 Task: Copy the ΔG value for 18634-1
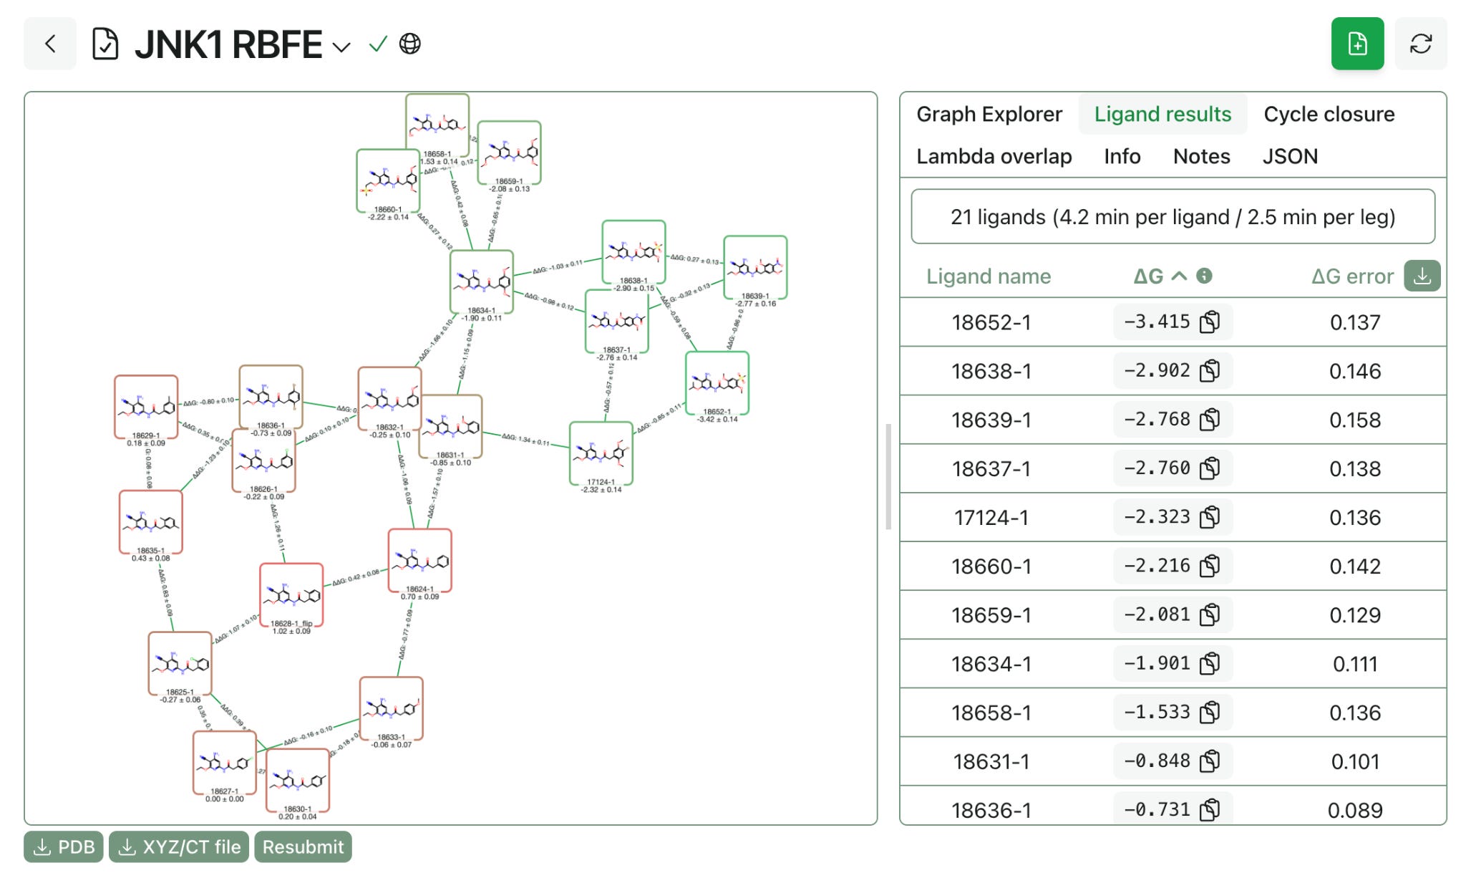(1209, 664)
